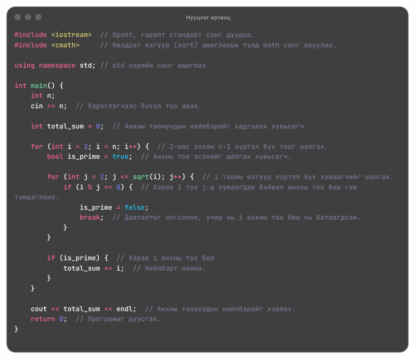Click the 'bool' type keyword
Image resolution: width=415 pixels, height=359 pixels.
click(x=55, y=156)
